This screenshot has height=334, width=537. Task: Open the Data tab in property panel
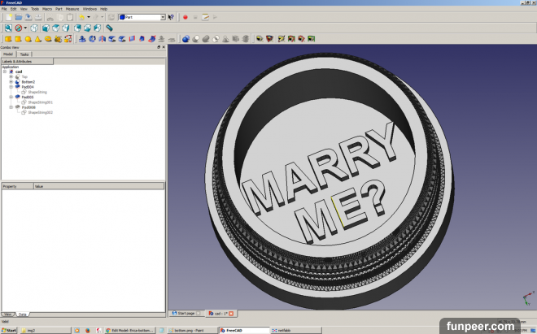pos(23,314)
